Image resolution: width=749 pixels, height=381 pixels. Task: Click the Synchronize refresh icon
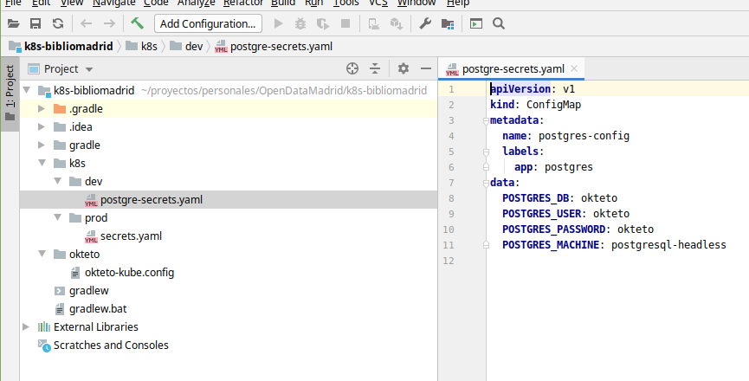point(57,23)
